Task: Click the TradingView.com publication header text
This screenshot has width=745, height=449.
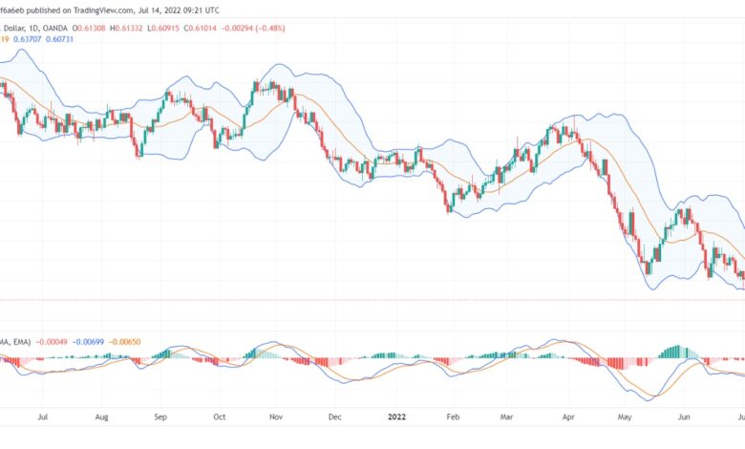Action: (110, 10)
